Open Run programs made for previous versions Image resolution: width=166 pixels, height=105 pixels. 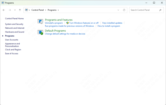(69, 26)
